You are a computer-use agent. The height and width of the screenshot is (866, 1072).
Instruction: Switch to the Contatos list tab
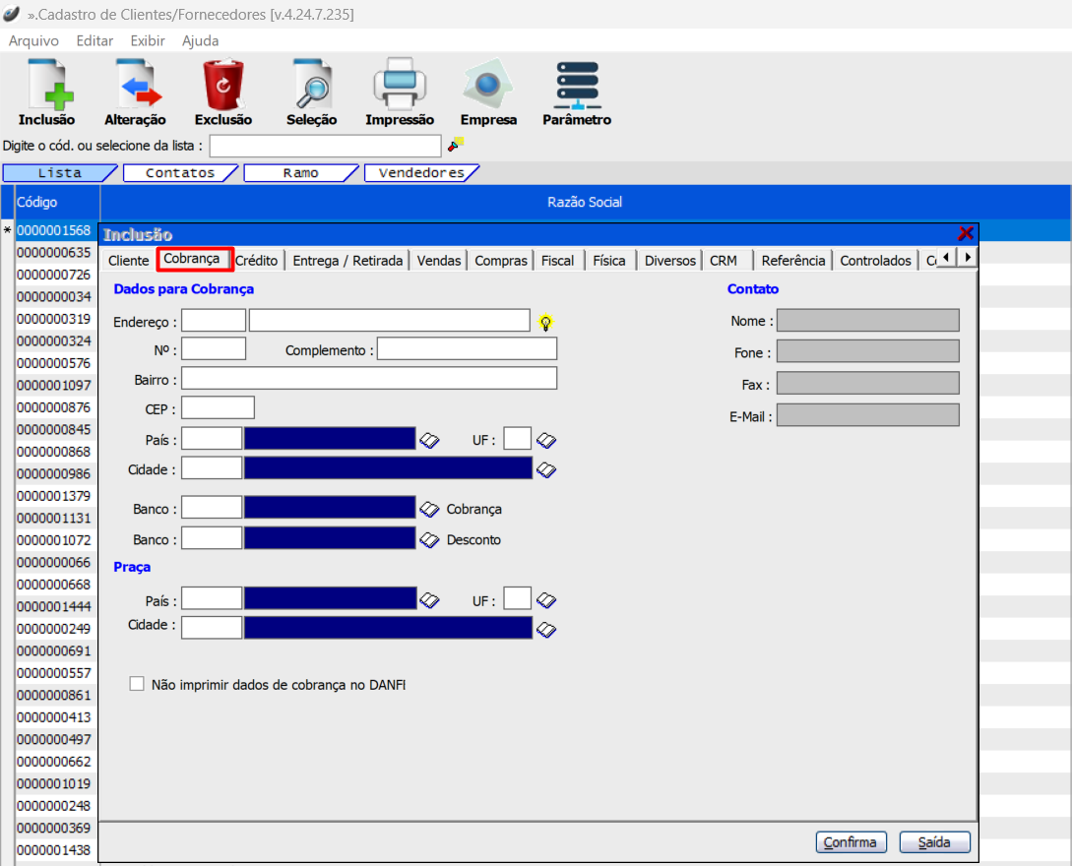180,173
